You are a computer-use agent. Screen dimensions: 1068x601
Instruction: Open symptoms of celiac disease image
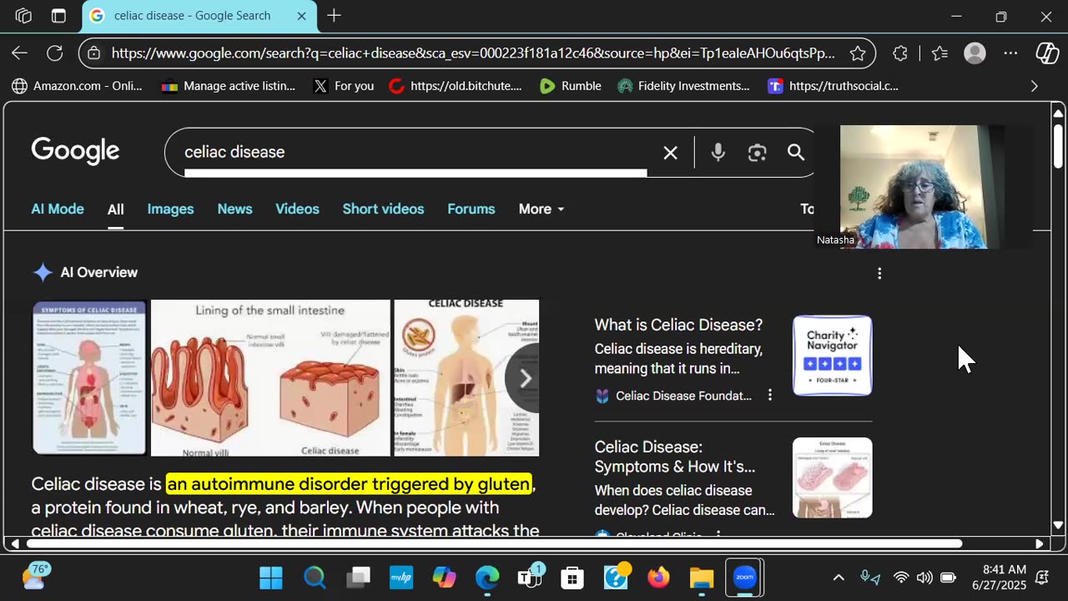click(89, 378)
